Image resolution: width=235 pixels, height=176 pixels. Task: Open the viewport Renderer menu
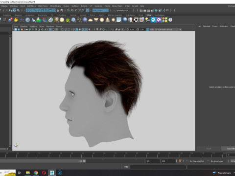tap(50, 26)
